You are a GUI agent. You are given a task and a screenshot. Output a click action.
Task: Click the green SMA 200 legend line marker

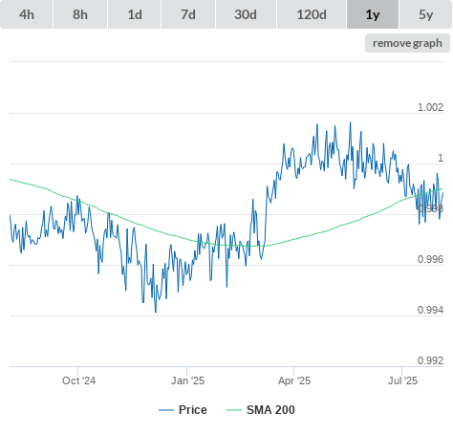click(234, 410)
